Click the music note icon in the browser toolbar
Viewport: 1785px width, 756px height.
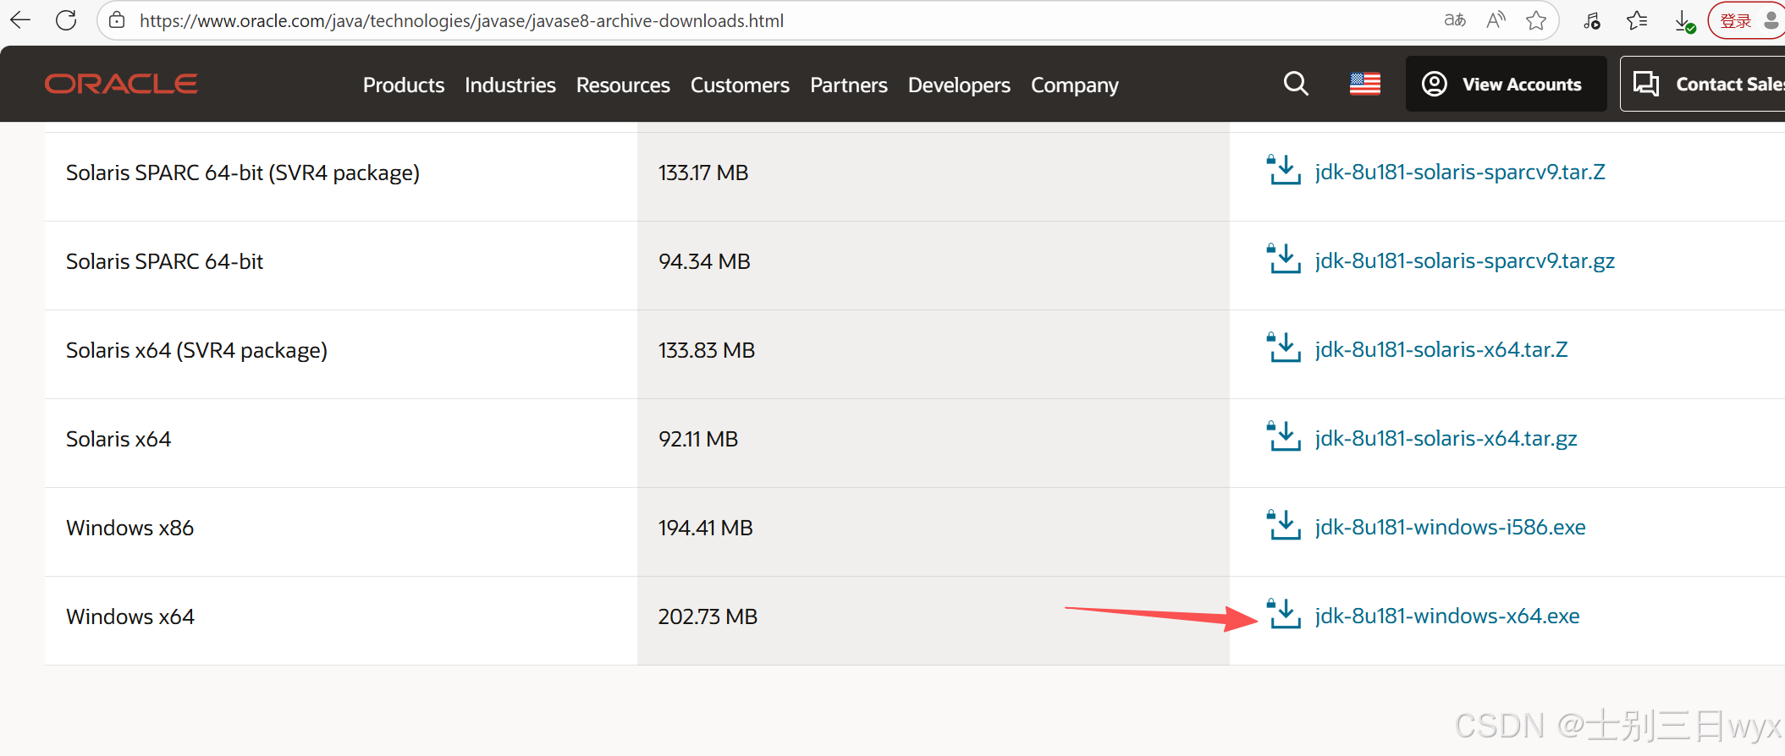tap(1592, 20)
